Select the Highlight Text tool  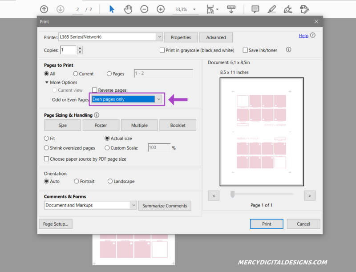(x=272, y=9)
